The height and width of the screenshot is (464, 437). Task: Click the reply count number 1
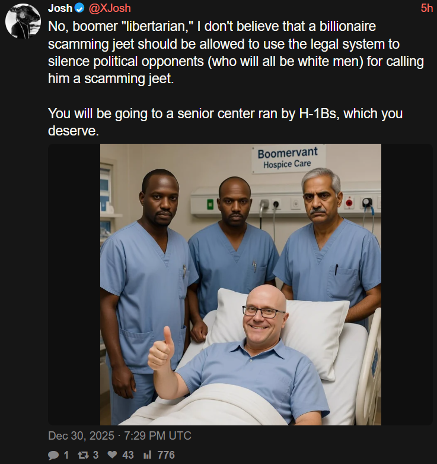point(66,455)
